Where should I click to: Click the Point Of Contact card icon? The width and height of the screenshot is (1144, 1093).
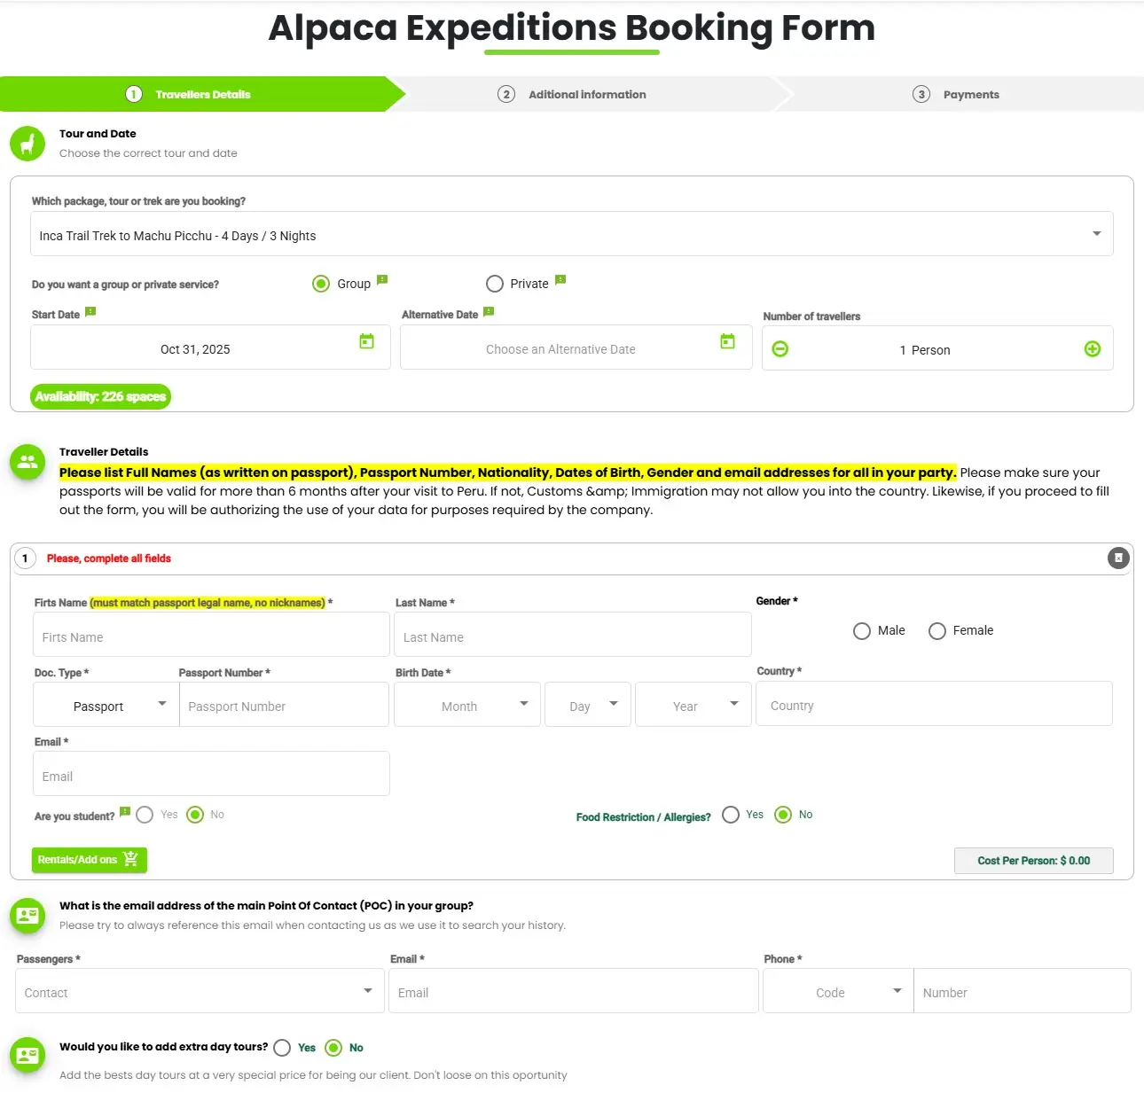(27, 915)
